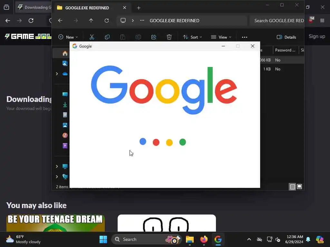Expand the This PC tree node
This screenshot has width=330, height=247.
pos(57,166)
